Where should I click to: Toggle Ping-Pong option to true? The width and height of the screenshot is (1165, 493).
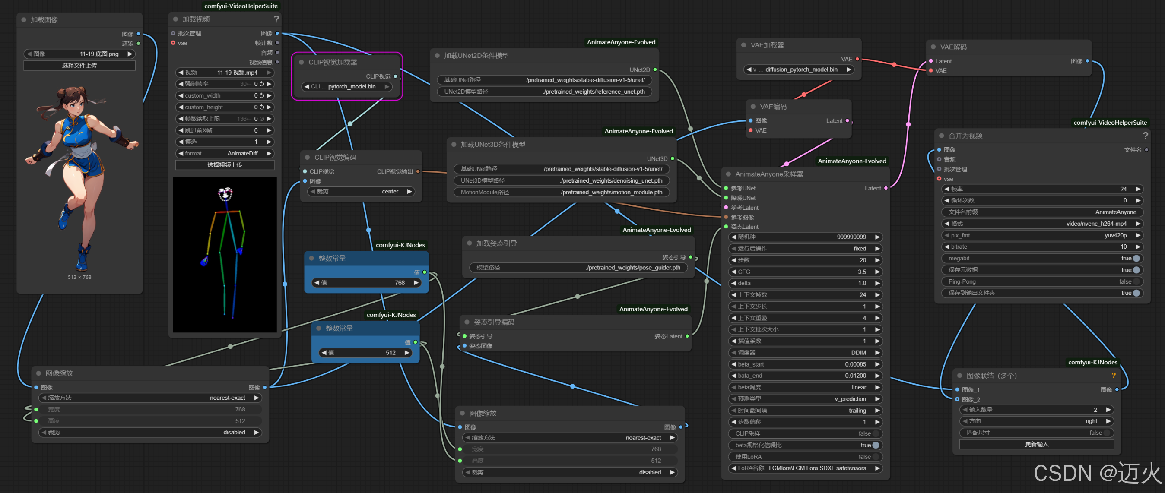pos(1136,281)
